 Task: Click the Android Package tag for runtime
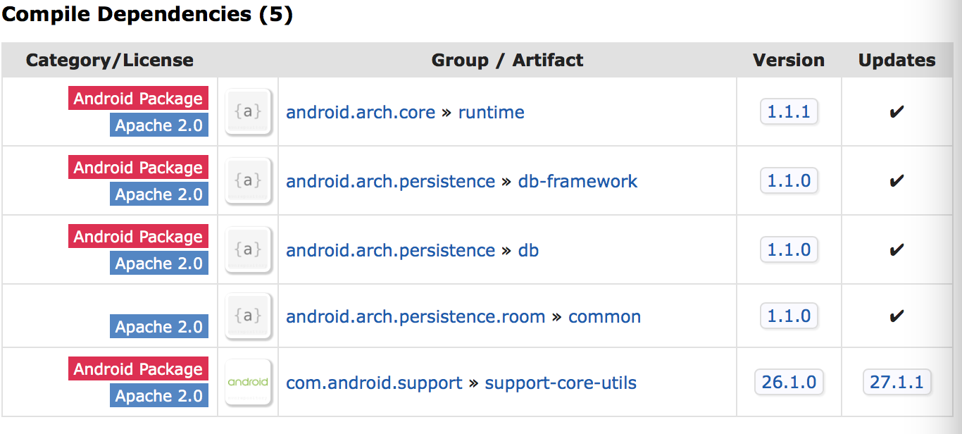click(138, 99)
